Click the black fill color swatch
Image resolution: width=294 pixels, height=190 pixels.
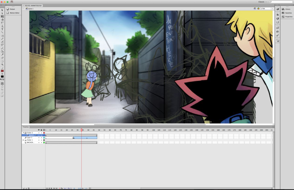[2, 77]
